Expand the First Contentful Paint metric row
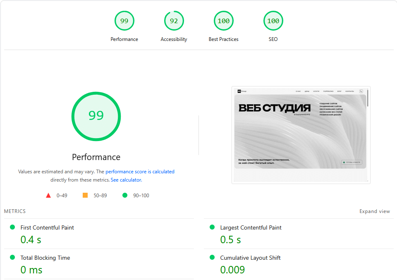Image resolution: width=397 pixels, height=280 pixels. click(47, 227)
